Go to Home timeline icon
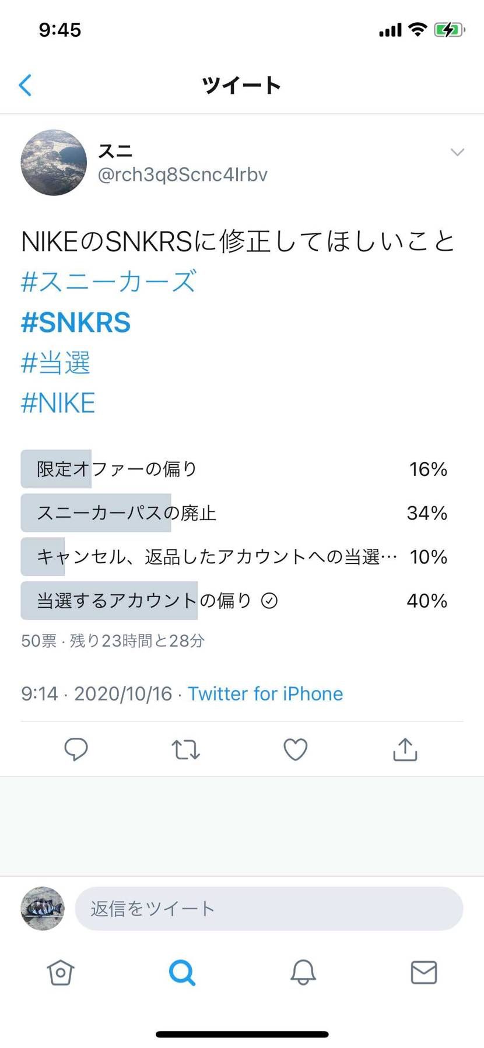 [61, 973]
